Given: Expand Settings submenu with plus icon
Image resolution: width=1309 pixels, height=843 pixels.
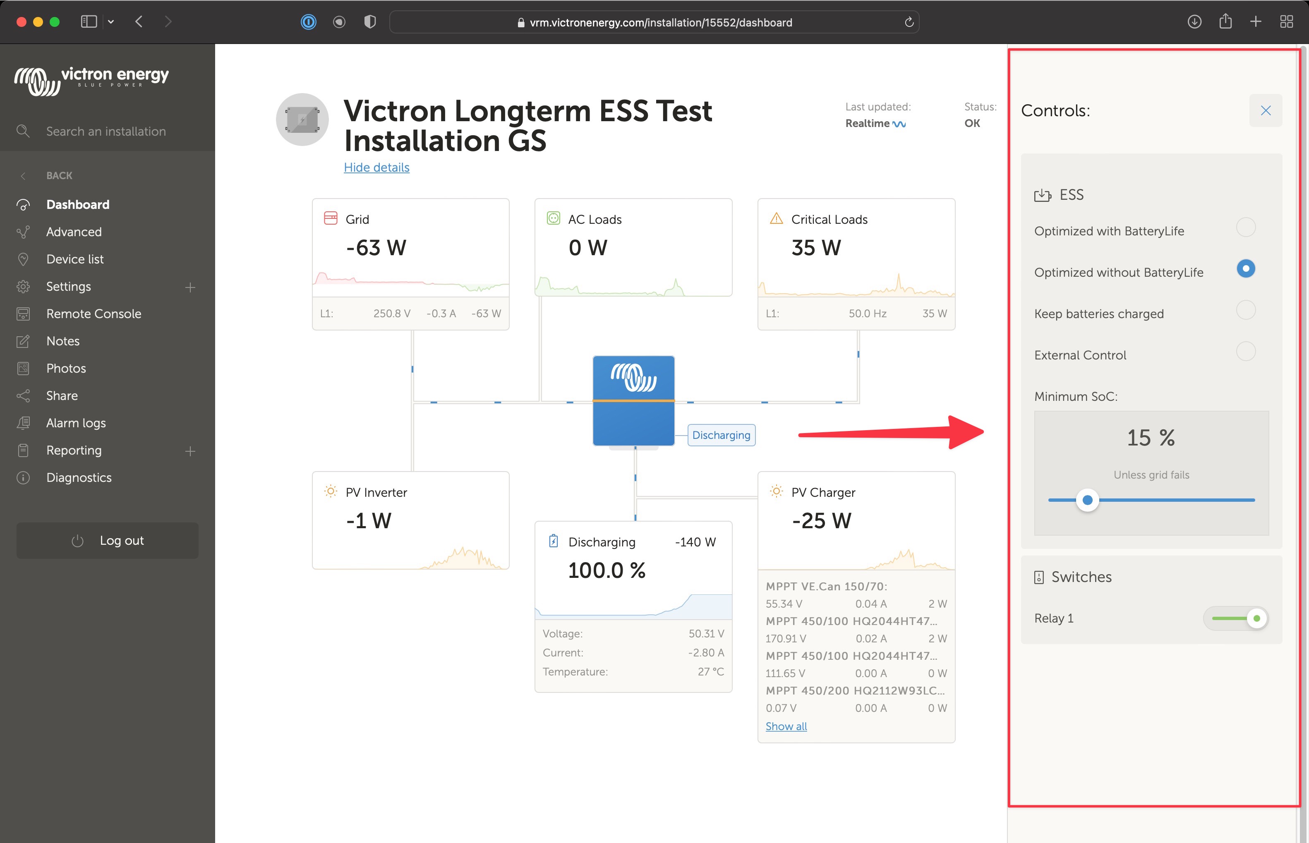Looking at the screenshot, I should (190, 287).
